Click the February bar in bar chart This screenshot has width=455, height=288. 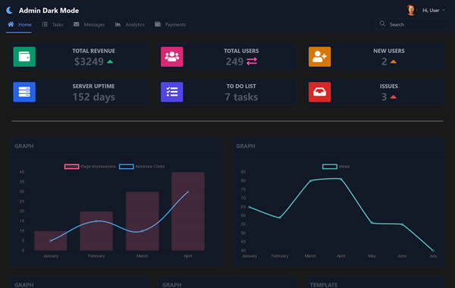[x=96, y=231]
